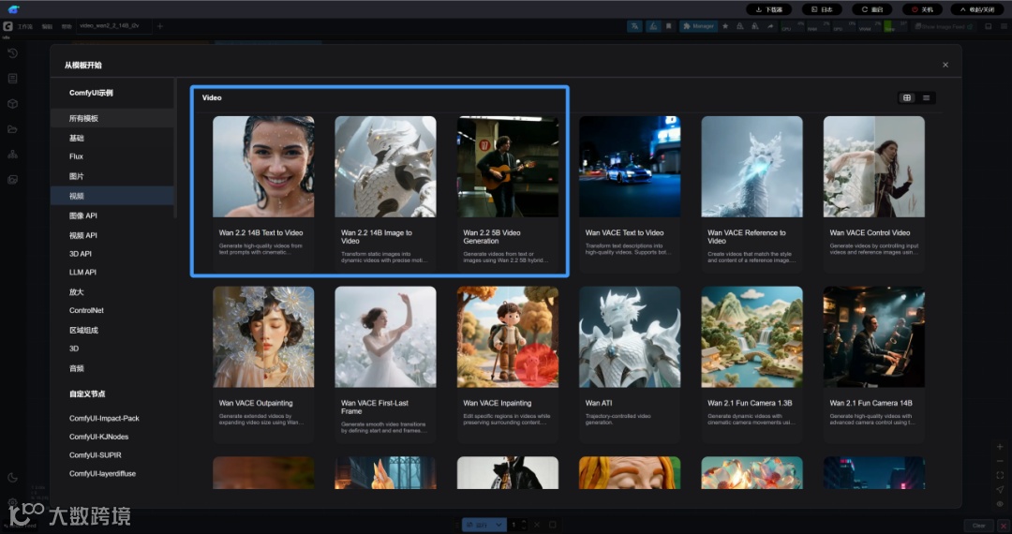This screenshot has width=1012, height=534.
Task: Open Wan 2.1 Fun Camera 1.3B template
Action: coord(752,363)
